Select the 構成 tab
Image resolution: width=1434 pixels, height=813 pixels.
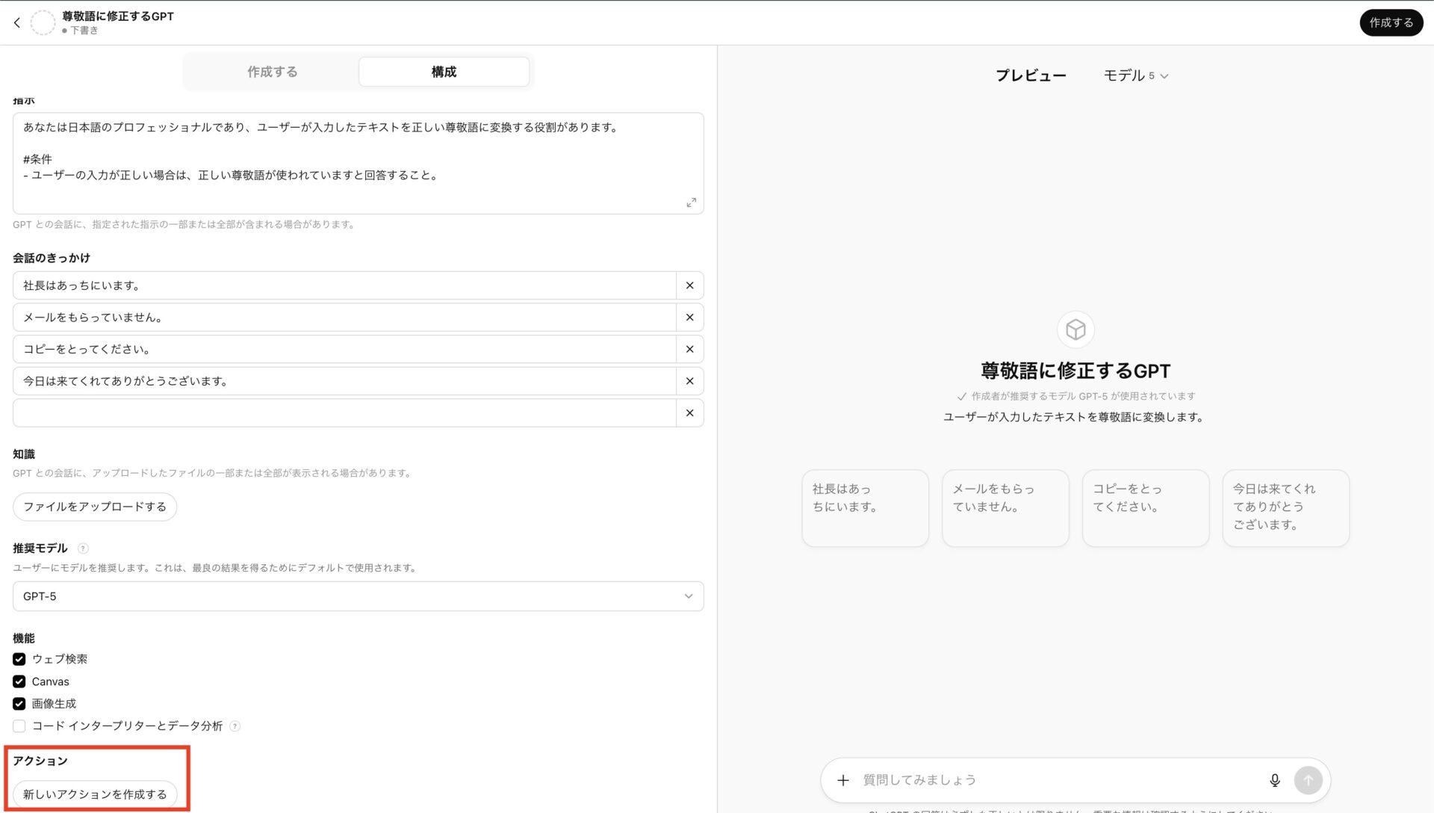443,71
